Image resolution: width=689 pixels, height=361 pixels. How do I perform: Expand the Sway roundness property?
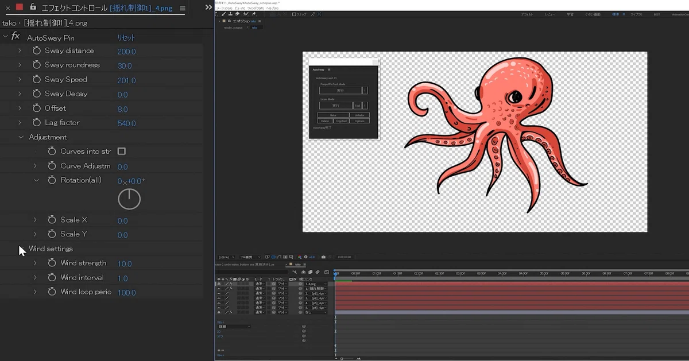[x=20, y=65]
